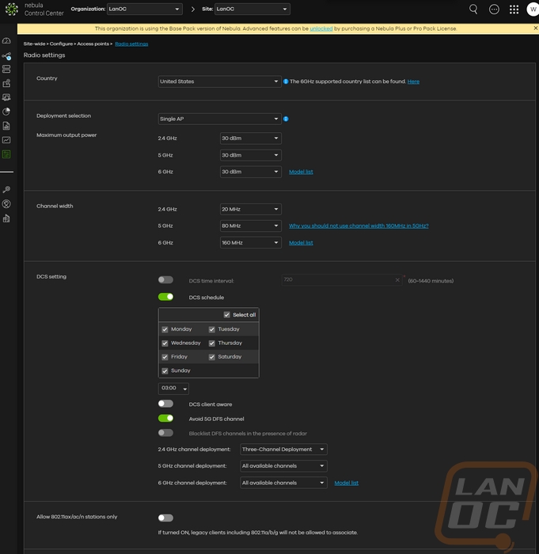Toggle Blacklist DFS channels radar switch
Viewport: 539px width, 554px height.
click(x=165, y=433)
